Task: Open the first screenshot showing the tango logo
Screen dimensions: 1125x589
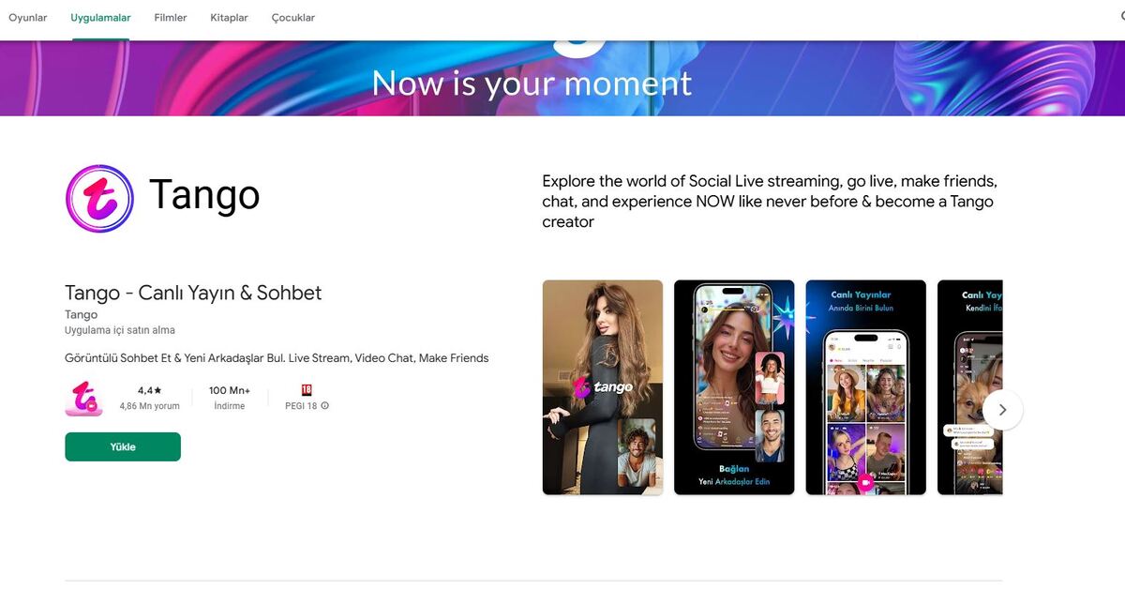Action: pyautogui.click(x=603, y=387)
